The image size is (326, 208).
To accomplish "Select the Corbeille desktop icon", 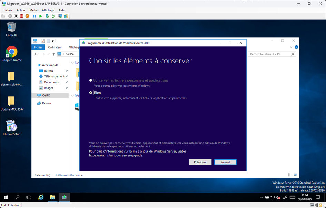I will [11, 29].
